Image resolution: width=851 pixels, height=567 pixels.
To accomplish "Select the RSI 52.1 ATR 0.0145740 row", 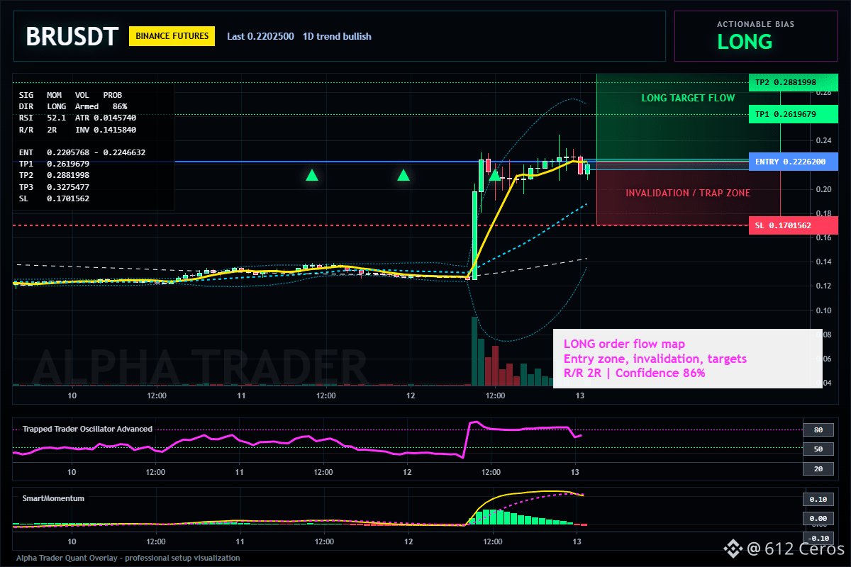I will [77, 118].
